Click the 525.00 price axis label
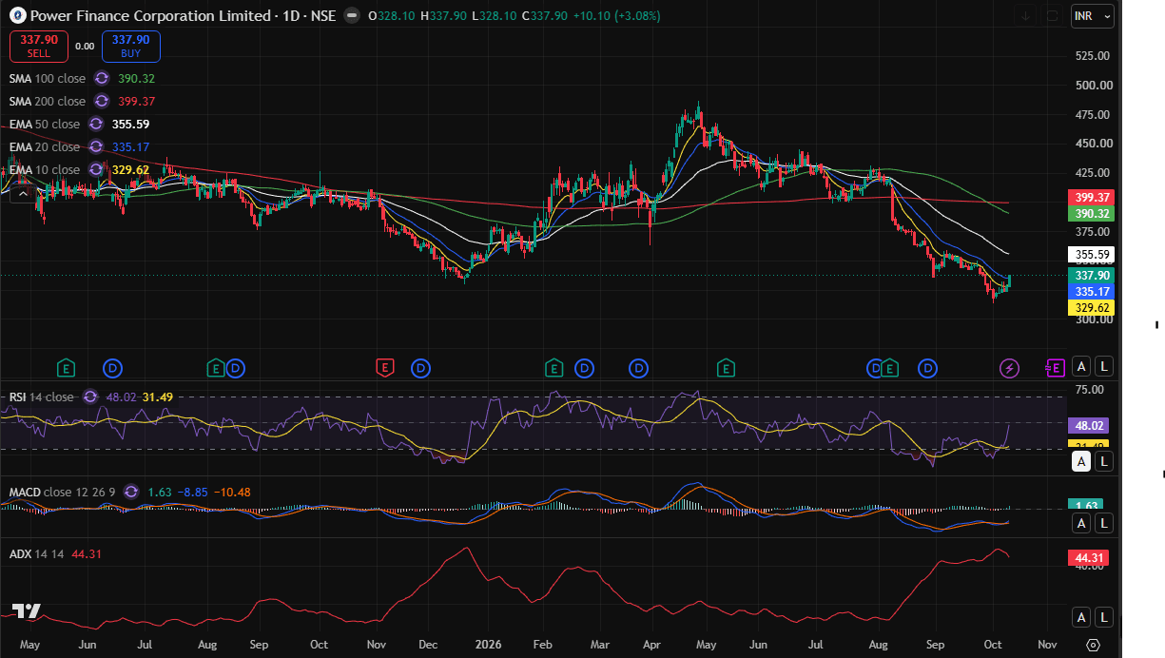The height and width of the screenshot is (658, 1165). pos(1094,56)
